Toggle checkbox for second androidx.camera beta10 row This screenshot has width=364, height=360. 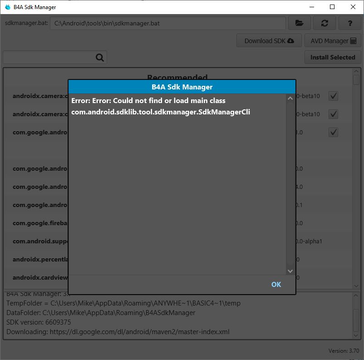(333, 114)
